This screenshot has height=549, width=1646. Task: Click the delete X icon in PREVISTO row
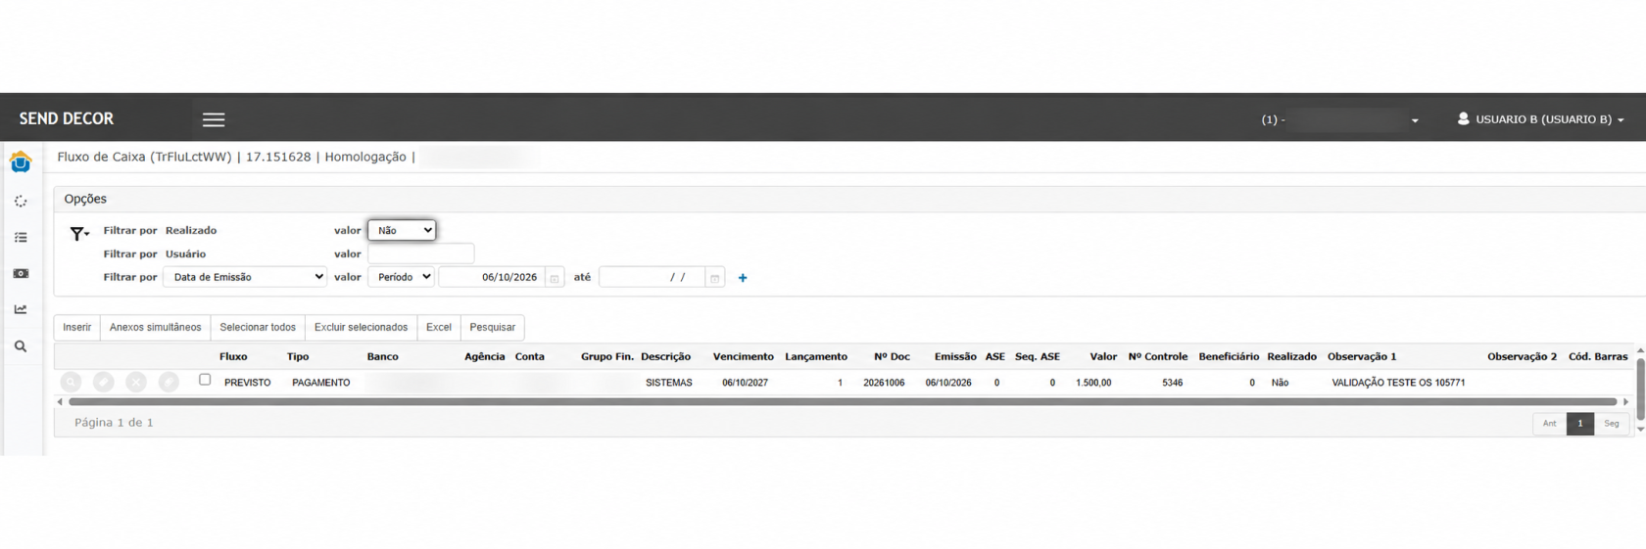click(x=136, y=383)
